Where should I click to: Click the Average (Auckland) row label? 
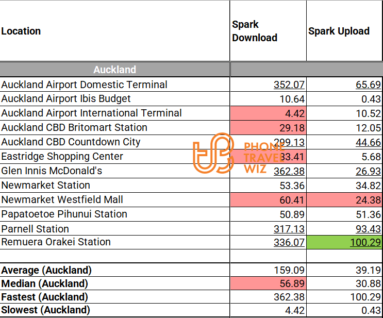(x=46, y=270)
